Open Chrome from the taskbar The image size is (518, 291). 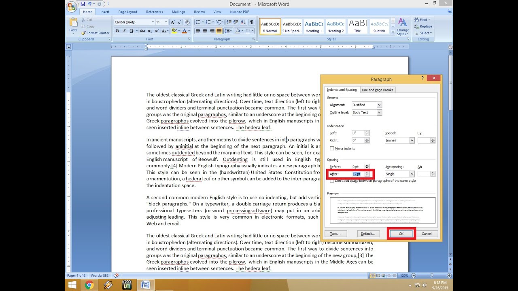point(89,285)
